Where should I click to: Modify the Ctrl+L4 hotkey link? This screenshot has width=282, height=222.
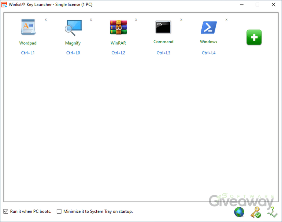pos(209,53)
